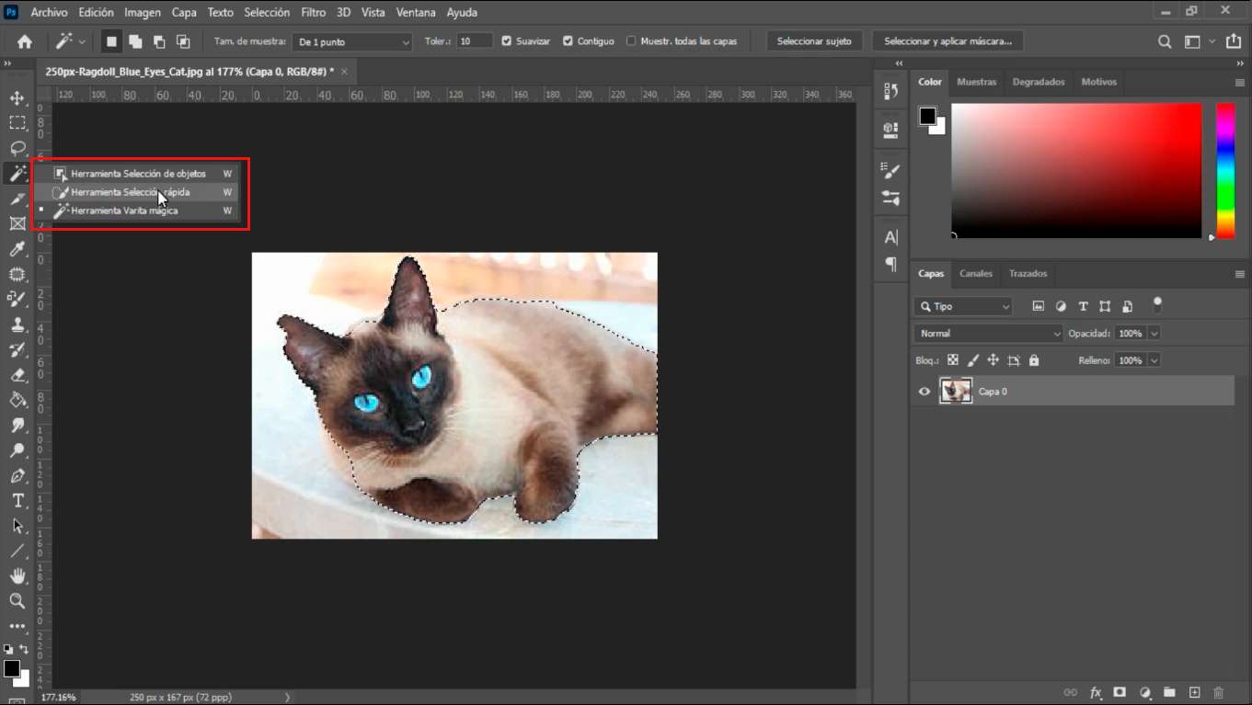Viewport: 1252px width, 705px height.
Task: Open the Normal blend mode dropdown
Action: 989,334
